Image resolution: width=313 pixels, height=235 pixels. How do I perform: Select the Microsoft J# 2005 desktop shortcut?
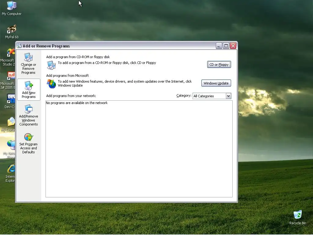pos(8,80)
